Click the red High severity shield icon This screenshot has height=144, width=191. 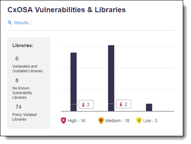[x=63, y=120]
